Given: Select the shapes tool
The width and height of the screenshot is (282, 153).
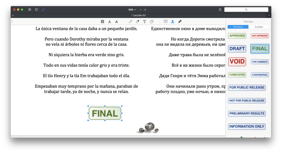Looking at the screenshot, I should coord(152,22).
